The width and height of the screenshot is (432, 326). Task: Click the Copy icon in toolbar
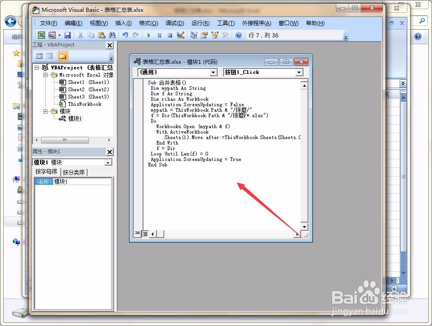[91, 35]
